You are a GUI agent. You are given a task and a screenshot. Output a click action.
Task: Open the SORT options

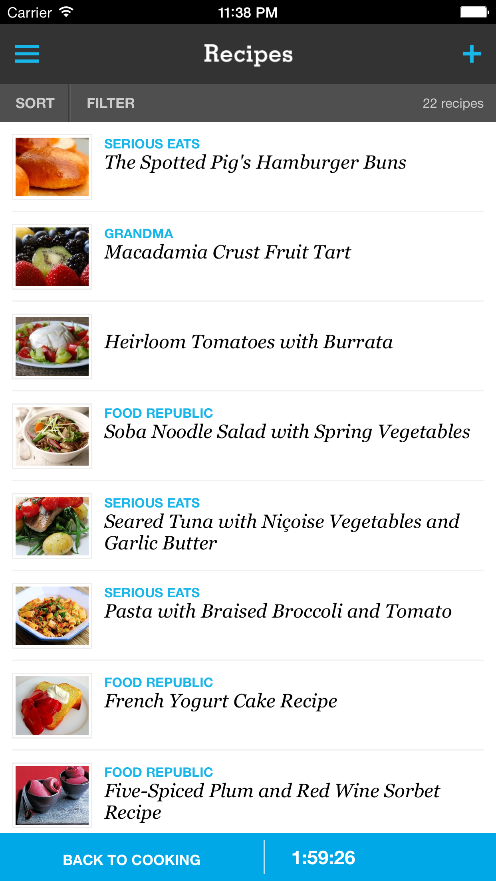(x=35, y=103)
